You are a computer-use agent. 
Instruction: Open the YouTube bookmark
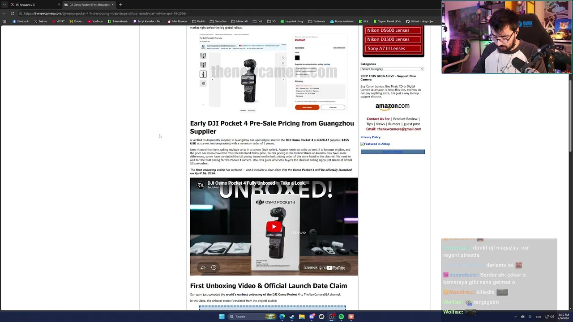(95, 21)
